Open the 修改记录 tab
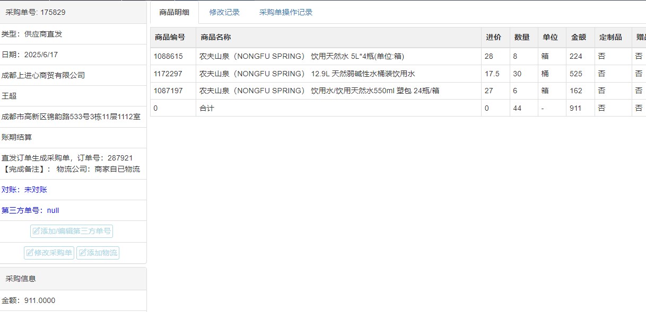The image size is (646, 312). pos(224,12)
